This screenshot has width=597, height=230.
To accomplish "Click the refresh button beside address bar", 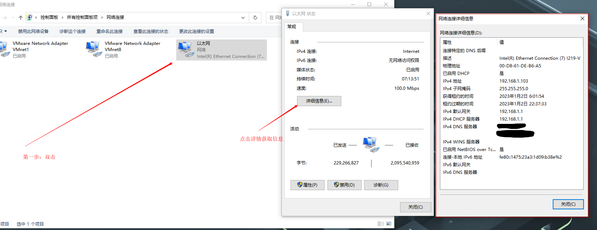I will [255, 17].
